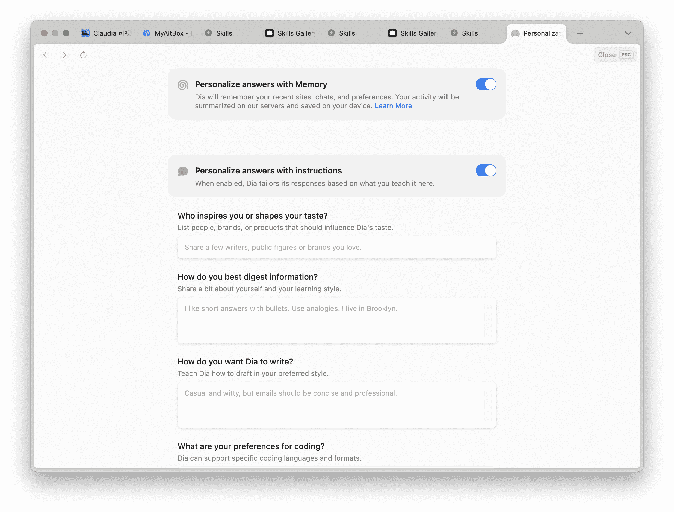
Task: Click the green maximize window button
Action: pyautogui.click(x=66, y=33)
